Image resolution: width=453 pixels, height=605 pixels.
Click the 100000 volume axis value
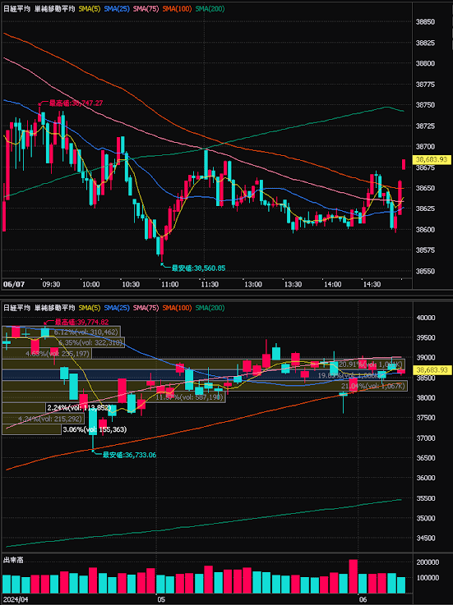[x=428, y=578]
